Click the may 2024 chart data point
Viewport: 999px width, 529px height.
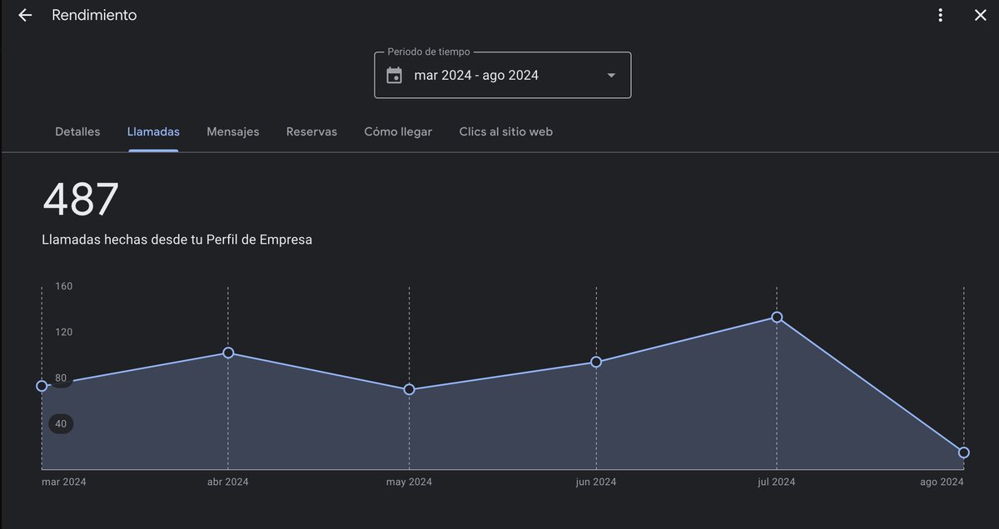pyautogui.click(x=410, y=389)
